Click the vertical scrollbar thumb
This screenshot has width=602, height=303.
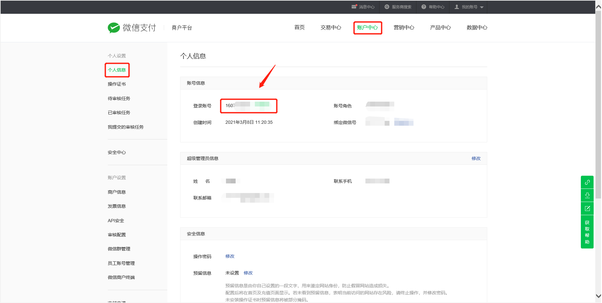[598, 105]
